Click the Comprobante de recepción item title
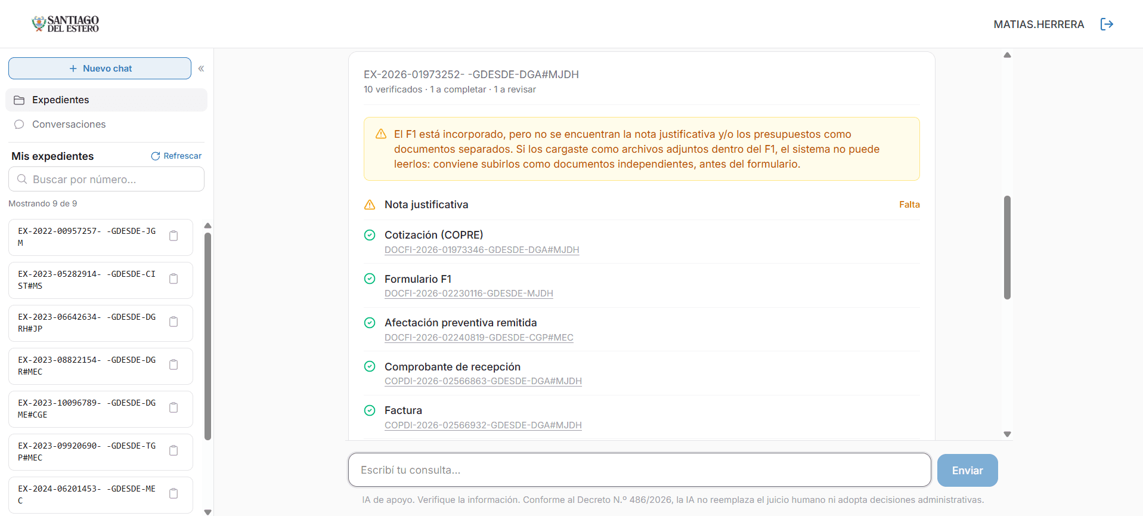 (x=453, y=367)
